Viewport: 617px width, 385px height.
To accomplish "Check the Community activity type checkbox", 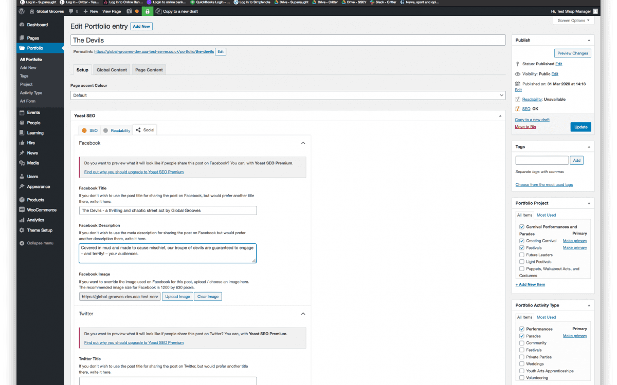I will click(x=522, y=343).
